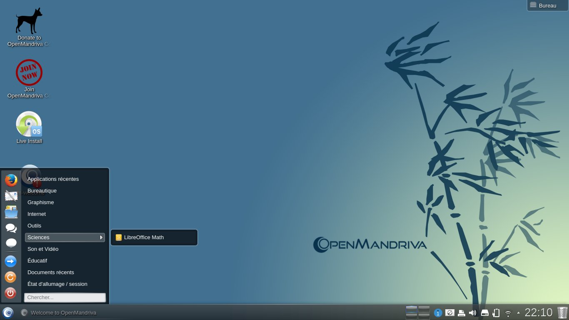
Task: Open the Donate to OpenMandriva desktop icon
Action: [x=29, y=27]
